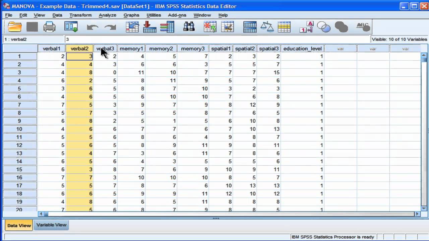Click first empty 'var' column header
Screen dimensions: 429x241
click(341, 49)
